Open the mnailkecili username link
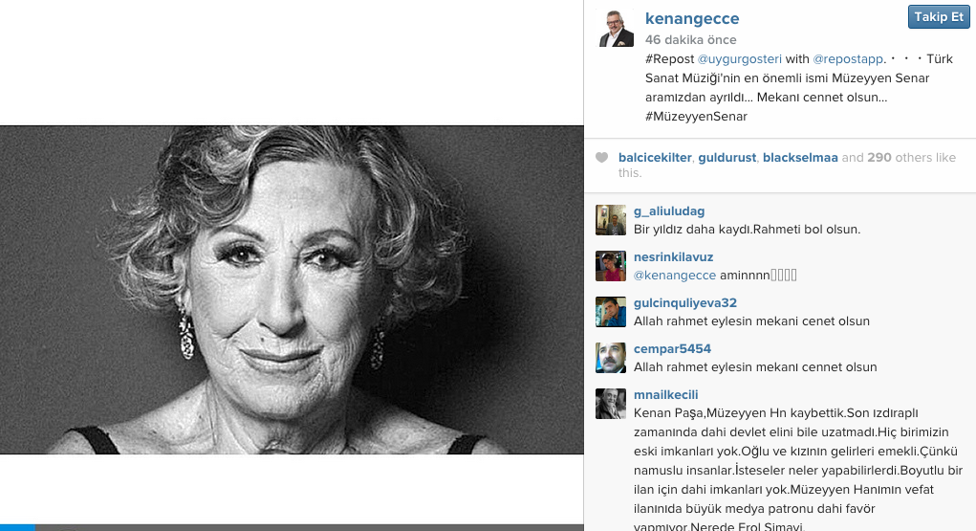 point(666,395)
